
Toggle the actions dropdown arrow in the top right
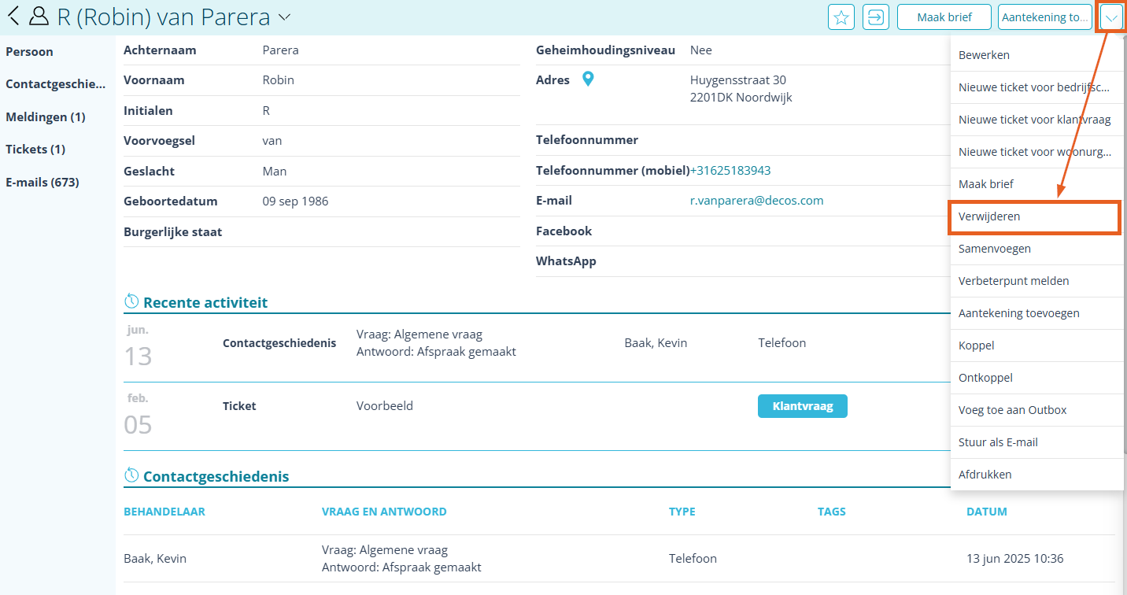tap(1111, 17)
